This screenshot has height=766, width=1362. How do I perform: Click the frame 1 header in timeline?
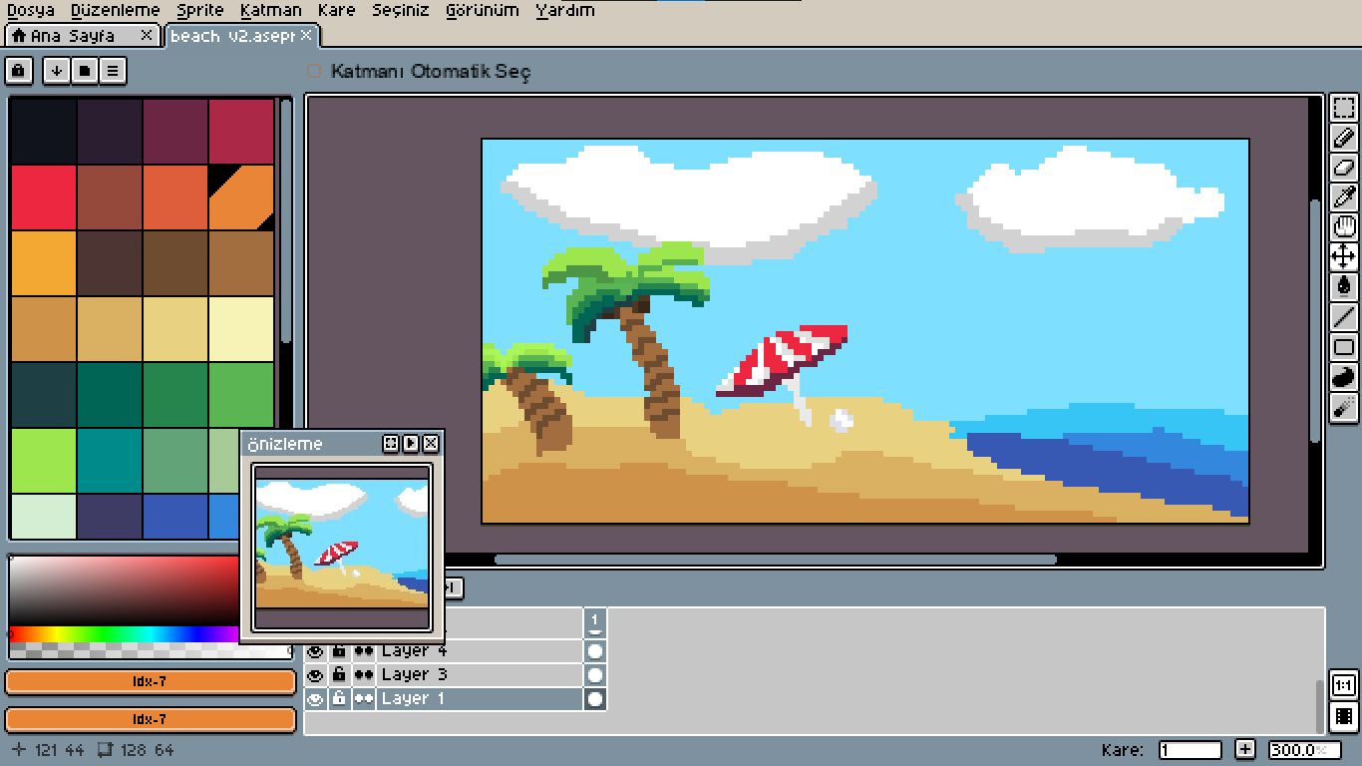pos(595,622)
